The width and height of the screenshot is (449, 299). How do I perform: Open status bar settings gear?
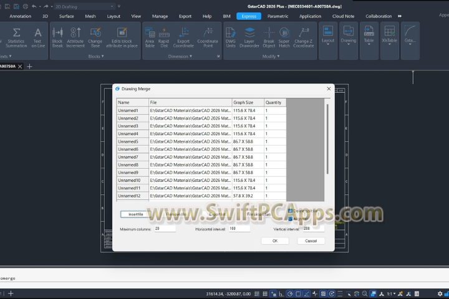click(440, 293)
